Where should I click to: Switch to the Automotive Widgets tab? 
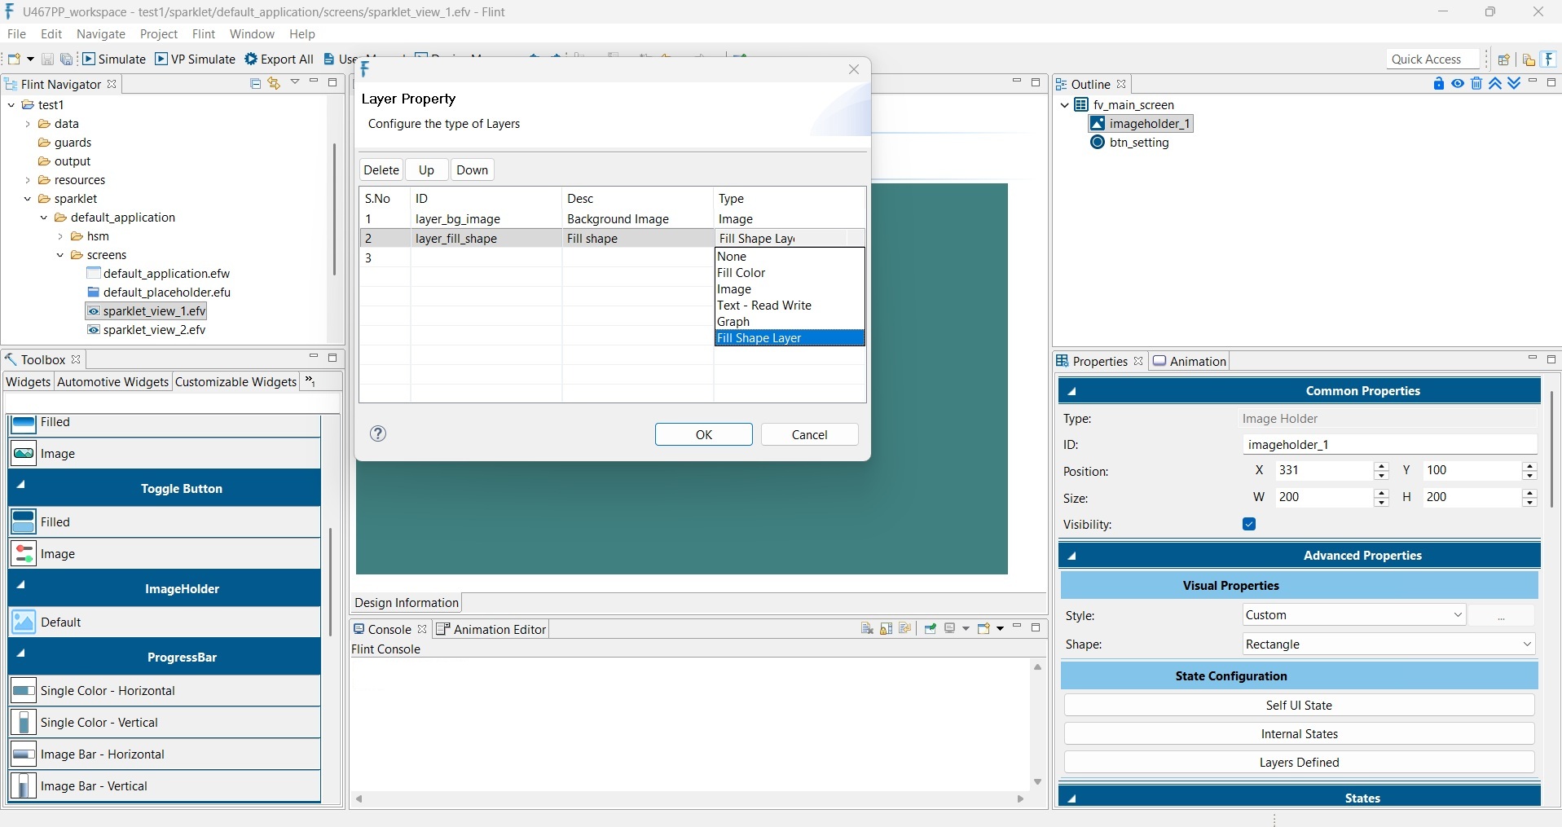click(113, 382)
